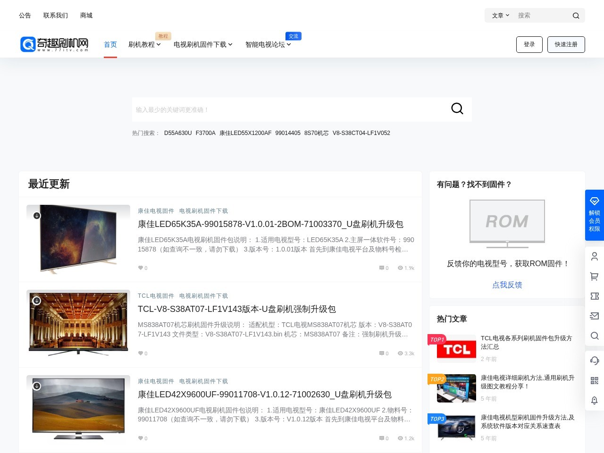Open the user profile sidebar icon
This screenshot has width=604, height=453.
coord(595,256)
